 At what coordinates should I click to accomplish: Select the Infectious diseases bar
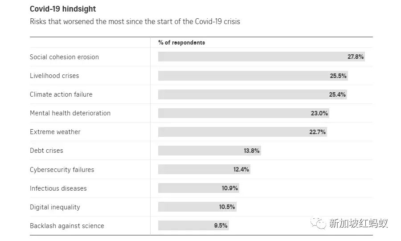[198, 188]
